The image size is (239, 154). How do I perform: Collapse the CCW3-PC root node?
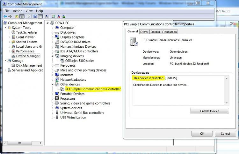tap(47, 23)
